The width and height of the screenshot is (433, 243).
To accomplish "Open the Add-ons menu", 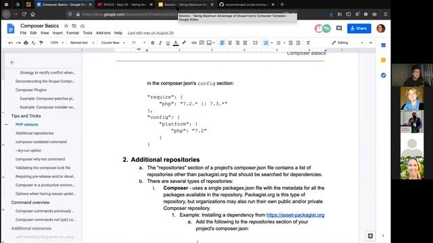I will tap(103, 33).
